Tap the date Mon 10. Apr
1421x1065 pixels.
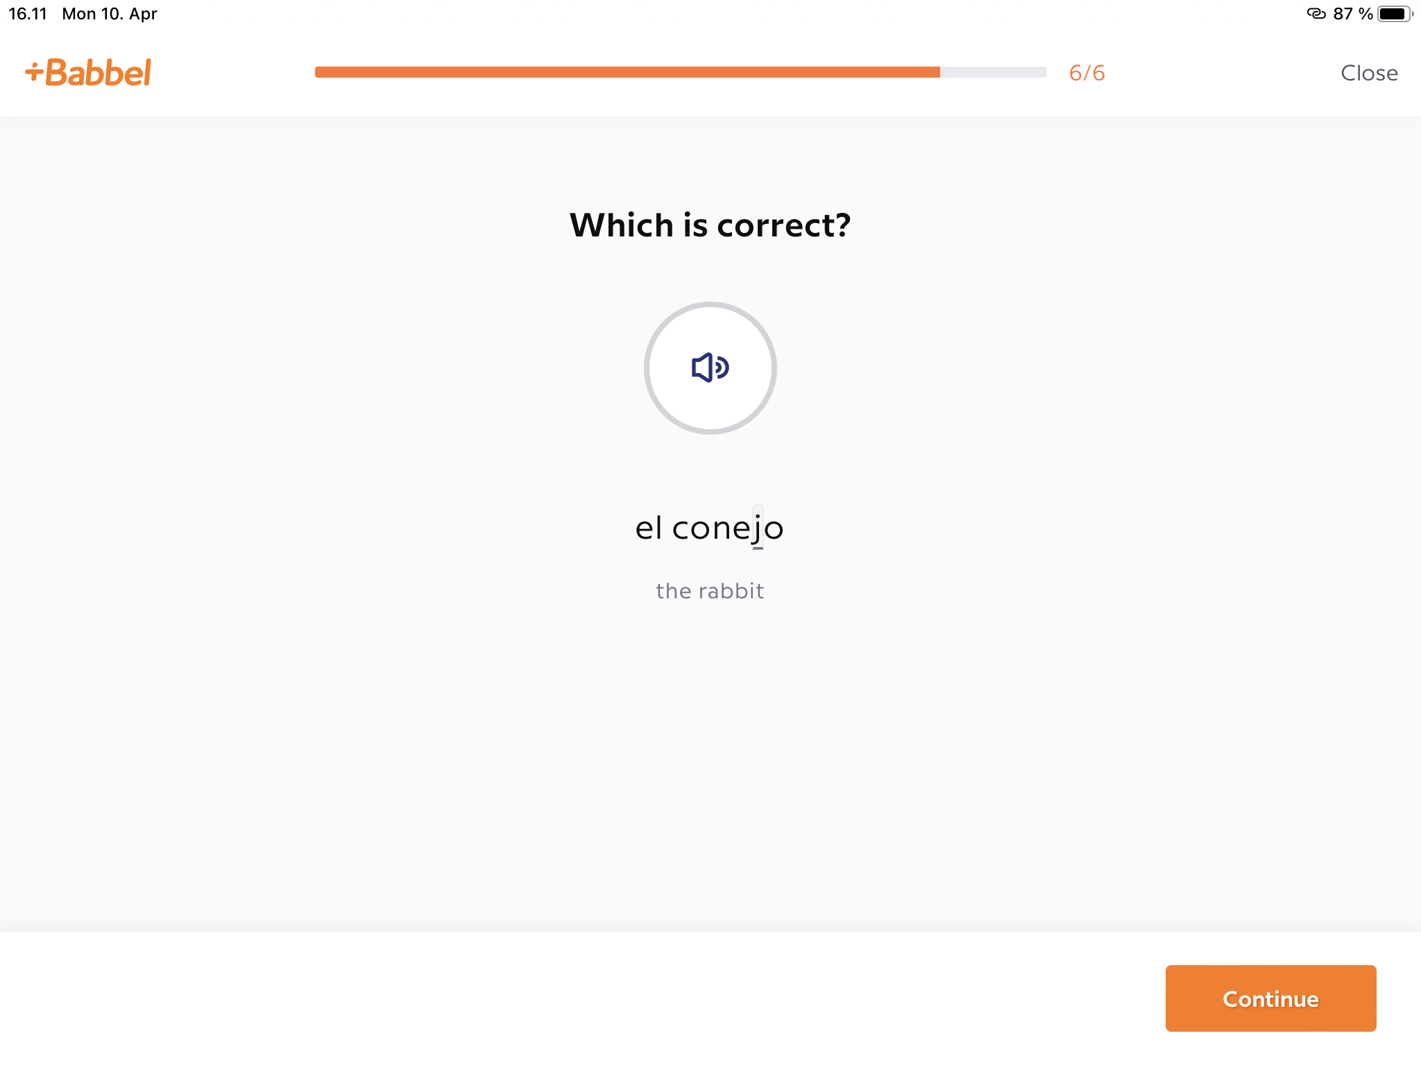(110, 14)
